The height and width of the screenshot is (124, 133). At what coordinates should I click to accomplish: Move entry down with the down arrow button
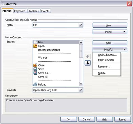tap(88, 63)
